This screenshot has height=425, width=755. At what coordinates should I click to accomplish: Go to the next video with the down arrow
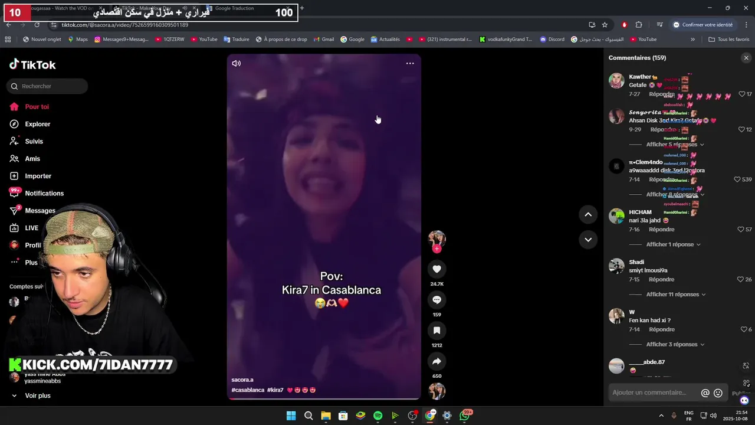[588, 239]
